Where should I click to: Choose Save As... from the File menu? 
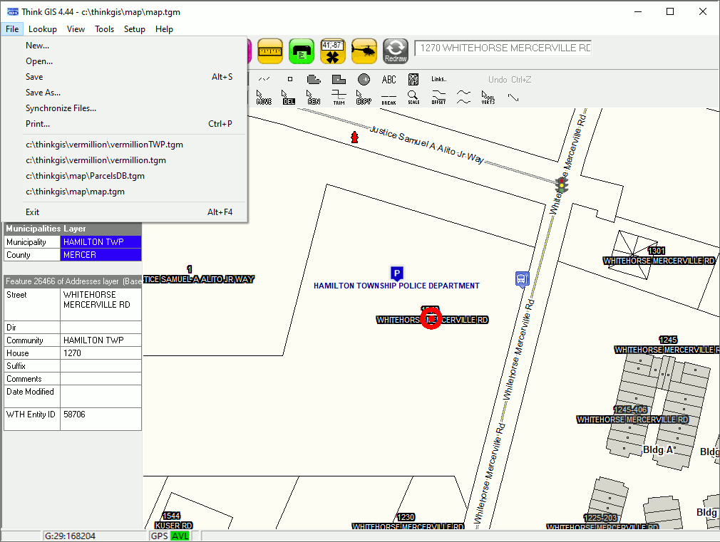125,93
